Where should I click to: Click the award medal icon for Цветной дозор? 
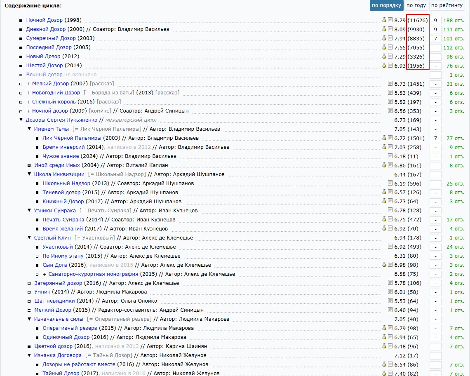click(x=384, y=346)
